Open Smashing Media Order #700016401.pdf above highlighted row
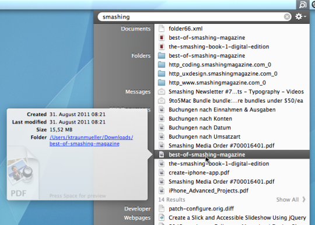 click(222, 146)
